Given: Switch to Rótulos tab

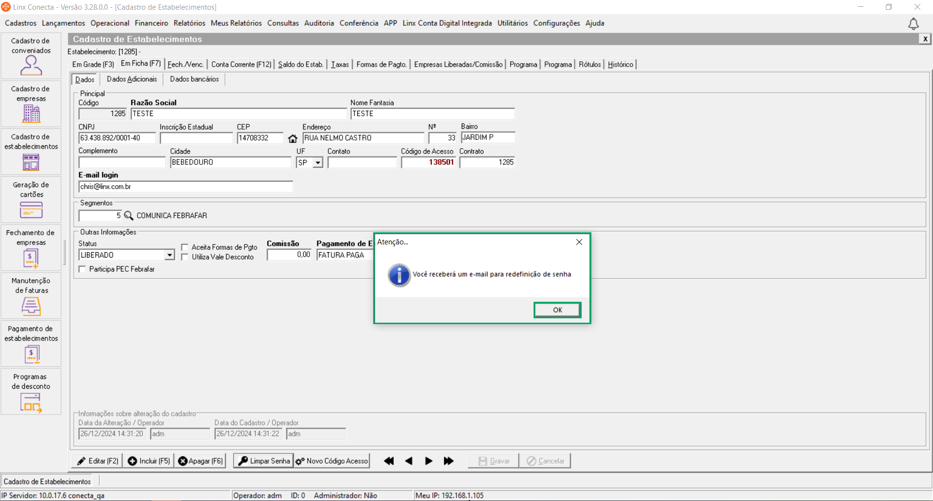Looking at the screenshot, I should point(589,65).
